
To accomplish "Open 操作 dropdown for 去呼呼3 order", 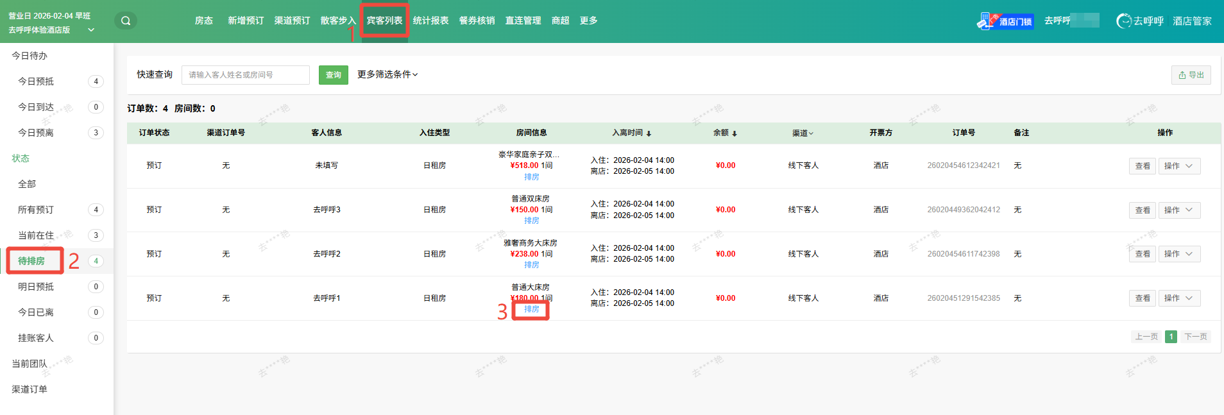I will tap(1178, 210).
